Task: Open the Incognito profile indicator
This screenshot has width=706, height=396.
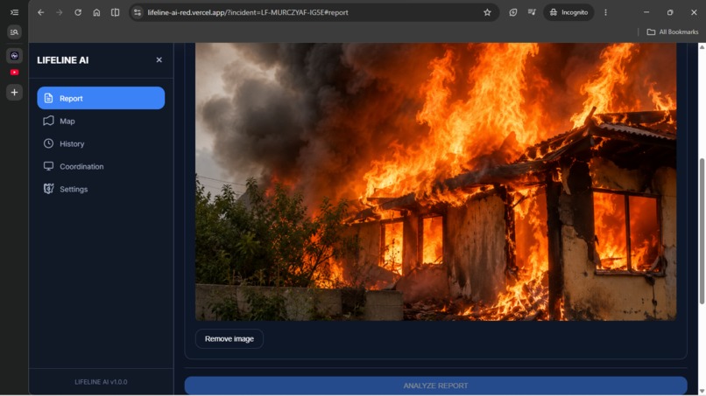Action: point(568,12)
